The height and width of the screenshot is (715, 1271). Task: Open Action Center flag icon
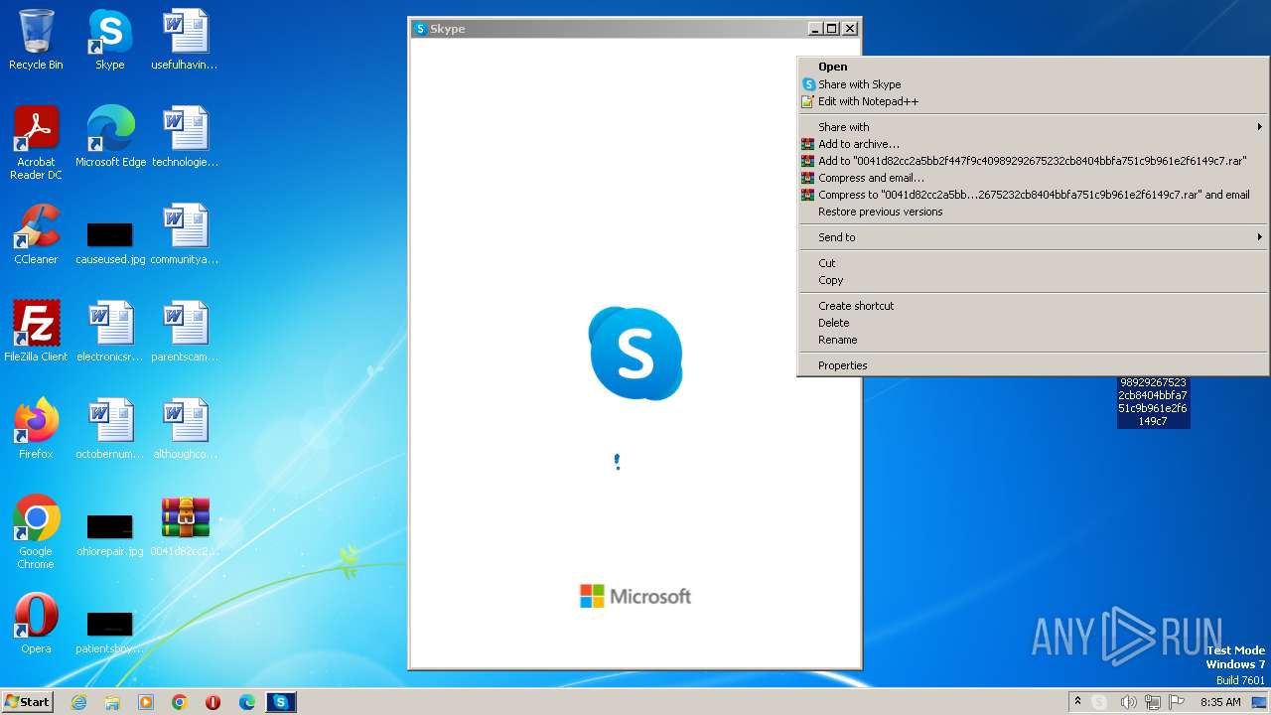point(1178,702)
